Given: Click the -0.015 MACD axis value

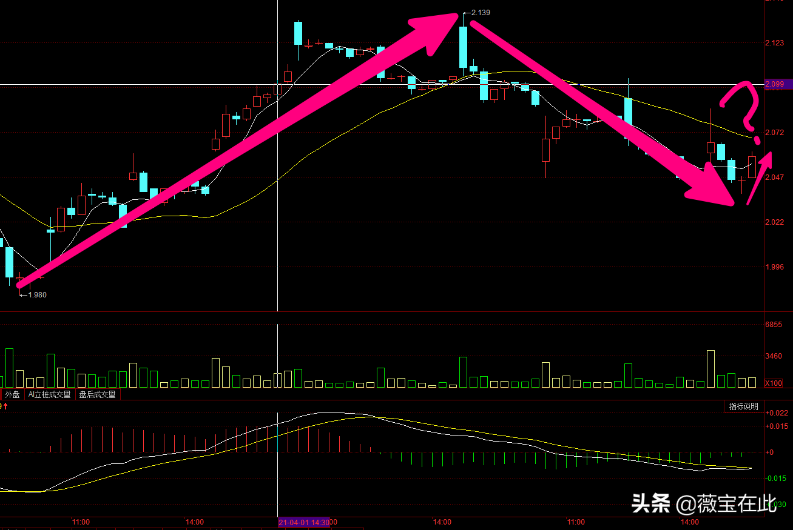Looking at the screenshot, I should [x=777, y=479].
